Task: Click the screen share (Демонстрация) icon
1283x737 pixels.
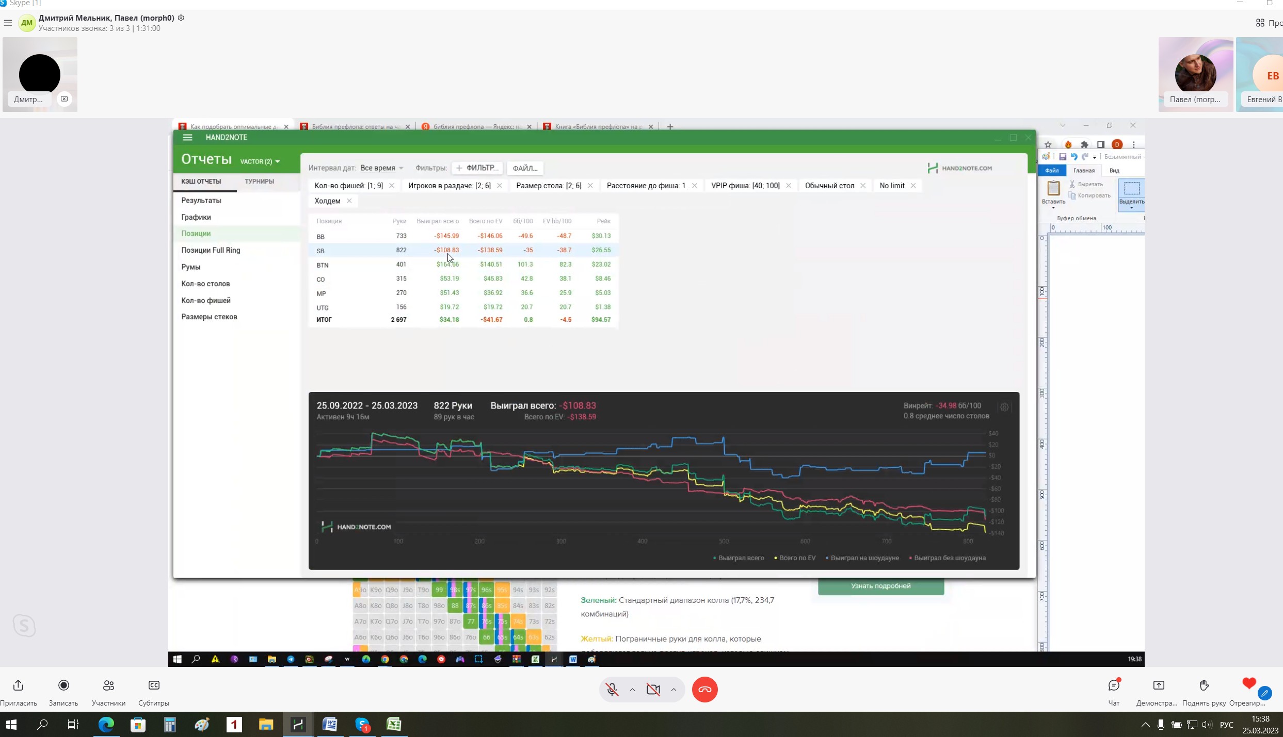Action: point(1159,685)
